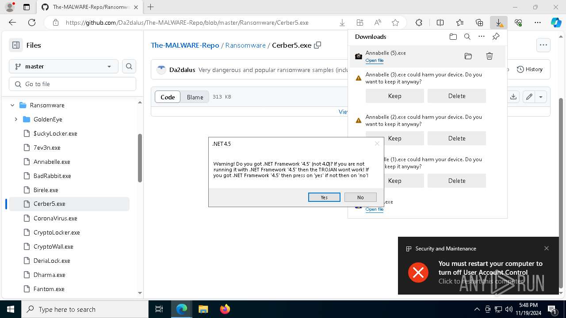This screenshot has height=318, width=566.
Task: Open the master branch dropdown
Action: pyautogui.click(x=64, y=66)
